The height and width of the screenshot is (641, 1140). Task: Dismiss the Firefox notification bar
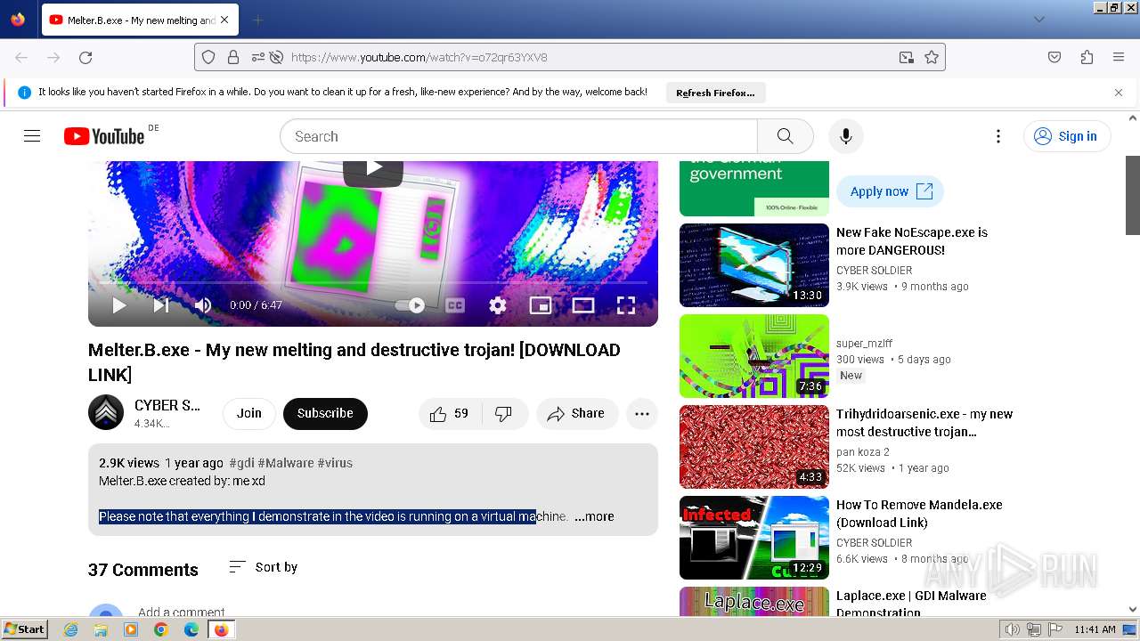tap(1119, 93)
